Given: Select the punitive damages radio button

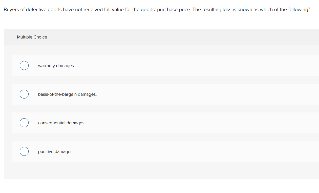Looking at the screenshot, I should pos(24,151).
